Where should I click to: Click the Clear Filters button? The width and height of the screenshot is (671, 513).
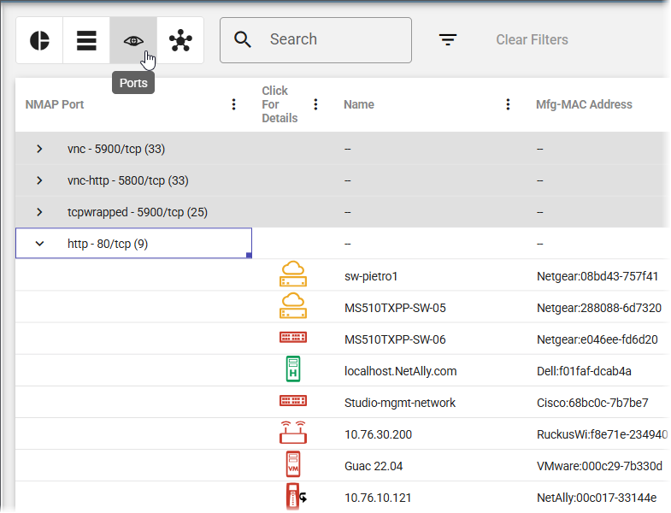[532, 40]
